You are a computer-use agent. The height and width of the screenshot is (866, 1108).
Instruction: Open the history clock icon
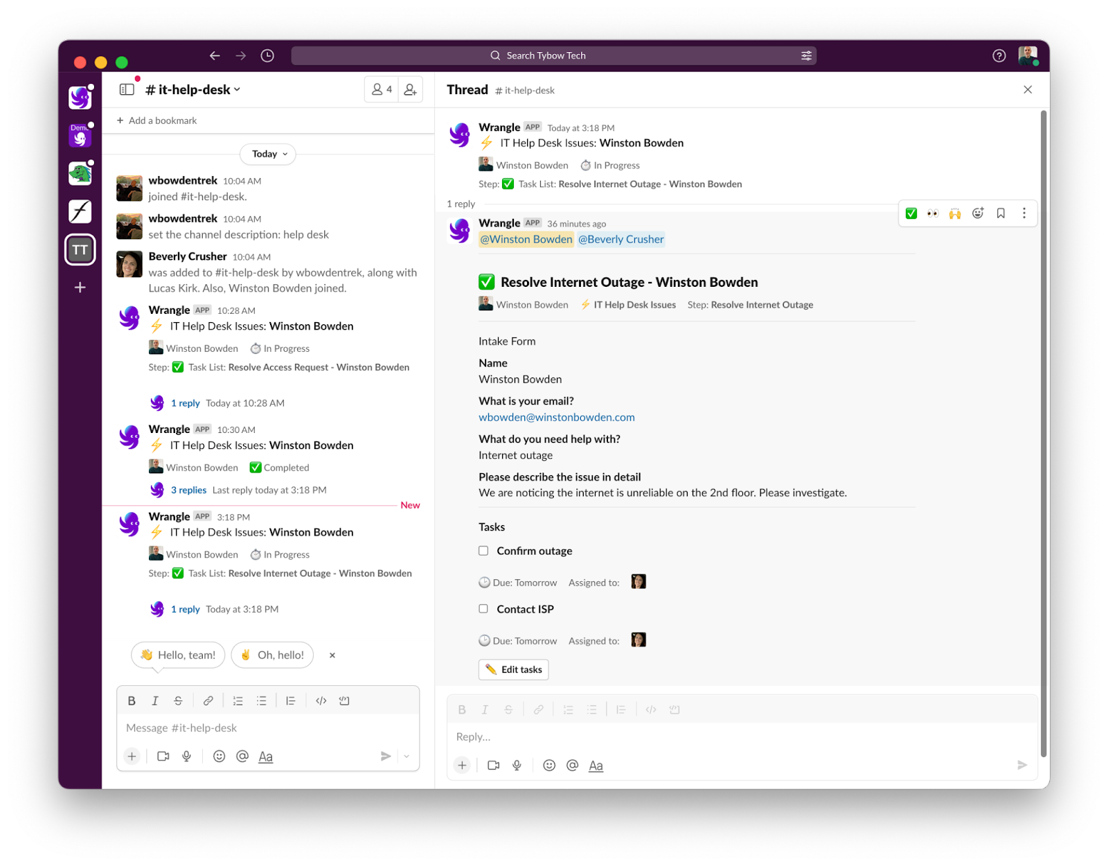267,55
